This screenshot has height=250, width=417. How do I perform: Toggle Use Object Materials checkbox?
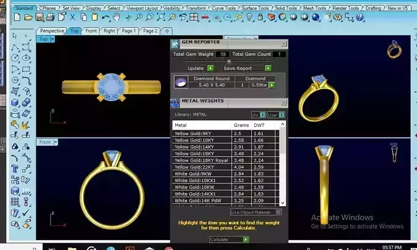tap(278, 212)
